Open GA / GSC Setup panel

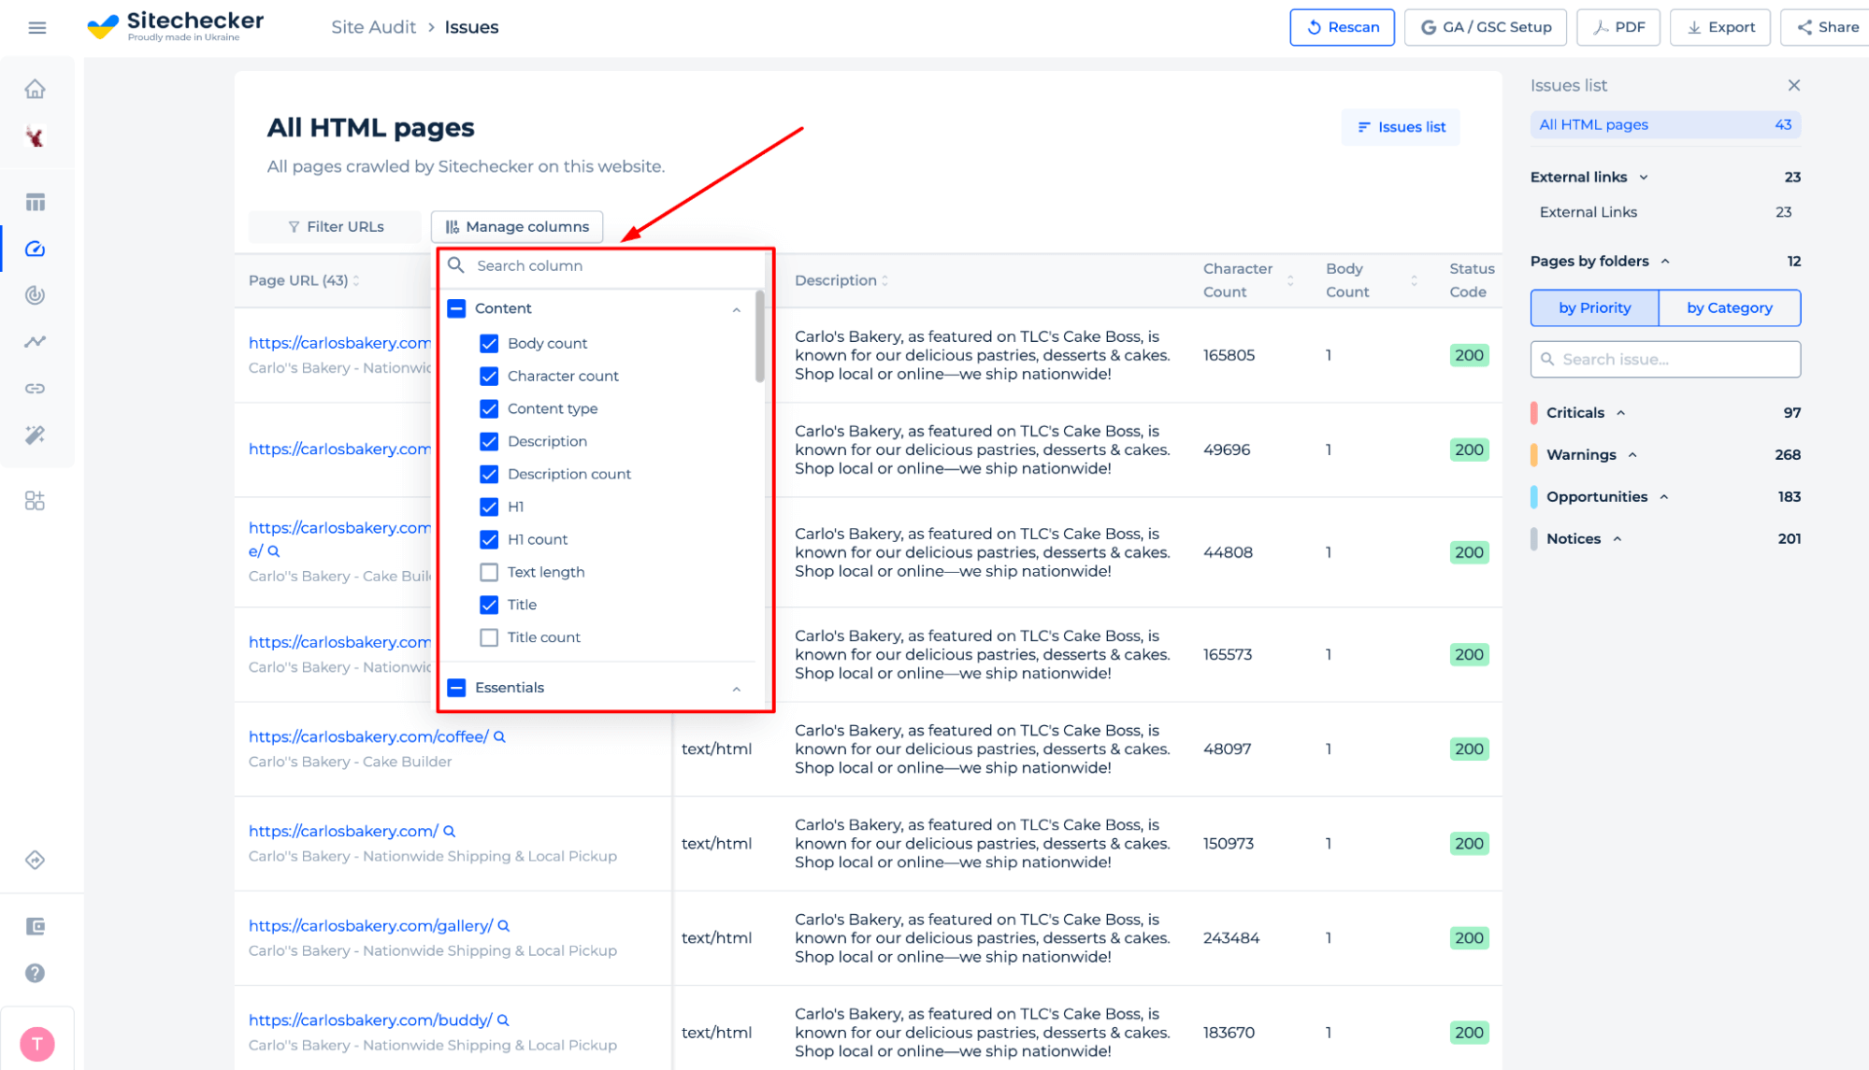[x=1485, y=25]
